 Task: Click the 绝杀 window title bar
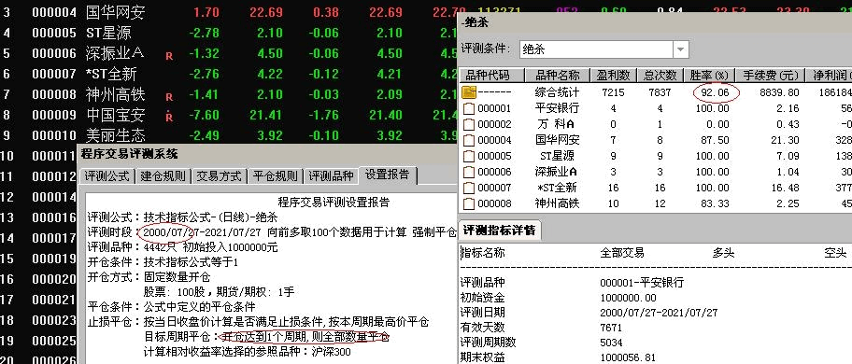tap(655, 22)
